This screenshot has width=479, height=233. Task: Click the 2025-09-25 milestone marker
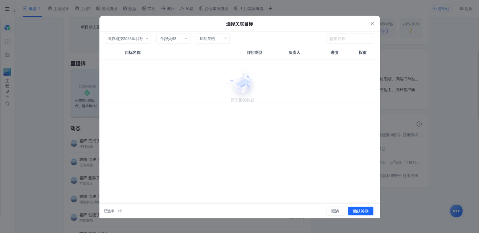(87, 93)
